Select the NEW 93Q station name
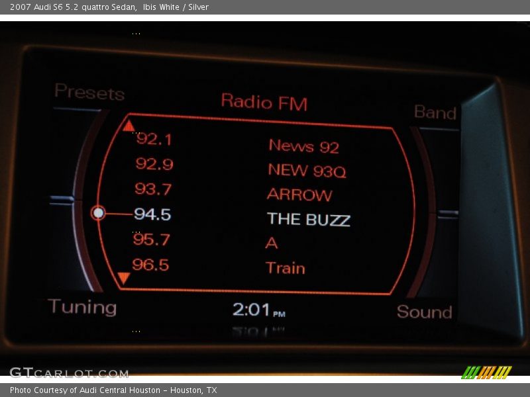530x397 pixels. [x=307, y=171]
